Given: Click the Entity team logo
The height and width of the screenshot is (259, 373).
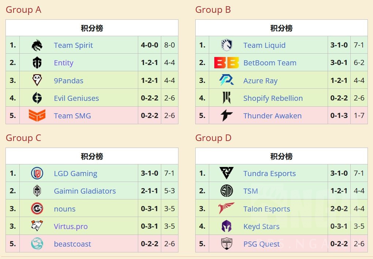Looking at the screenshot, I should pos(37,63).
